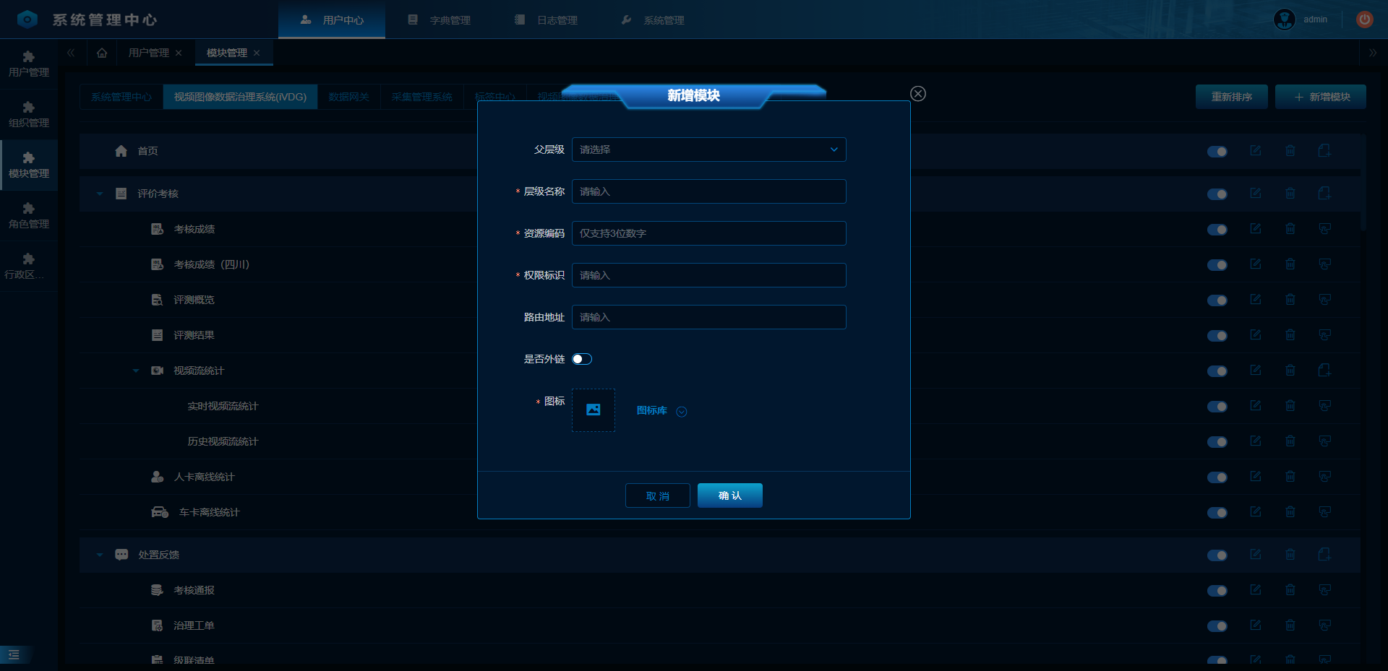
Task: Toggle the 评测结果 row enable switch
Action: (x=1217, y=336)
